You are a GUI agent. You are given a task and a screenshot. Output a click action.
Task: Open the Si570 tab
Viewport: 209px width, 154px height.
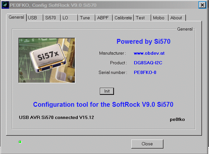50,18
